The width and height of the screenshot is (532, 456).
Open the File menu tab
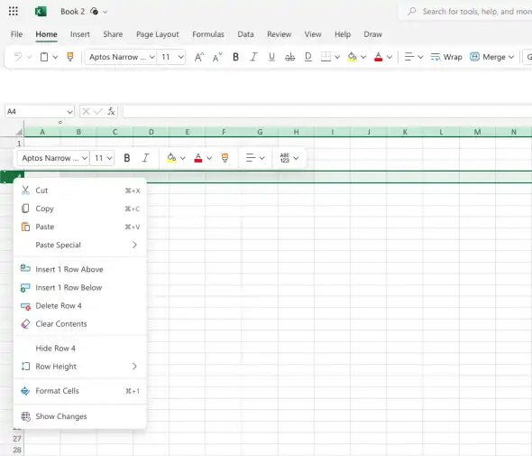pos(16,34)
